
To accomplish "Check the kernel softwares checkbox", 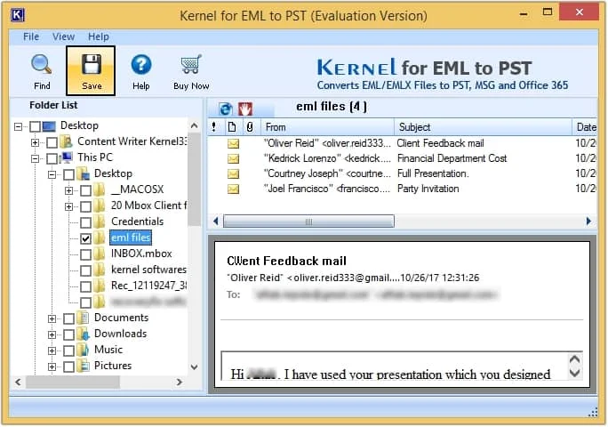I will pyautogui.click(x=85, y=270).
